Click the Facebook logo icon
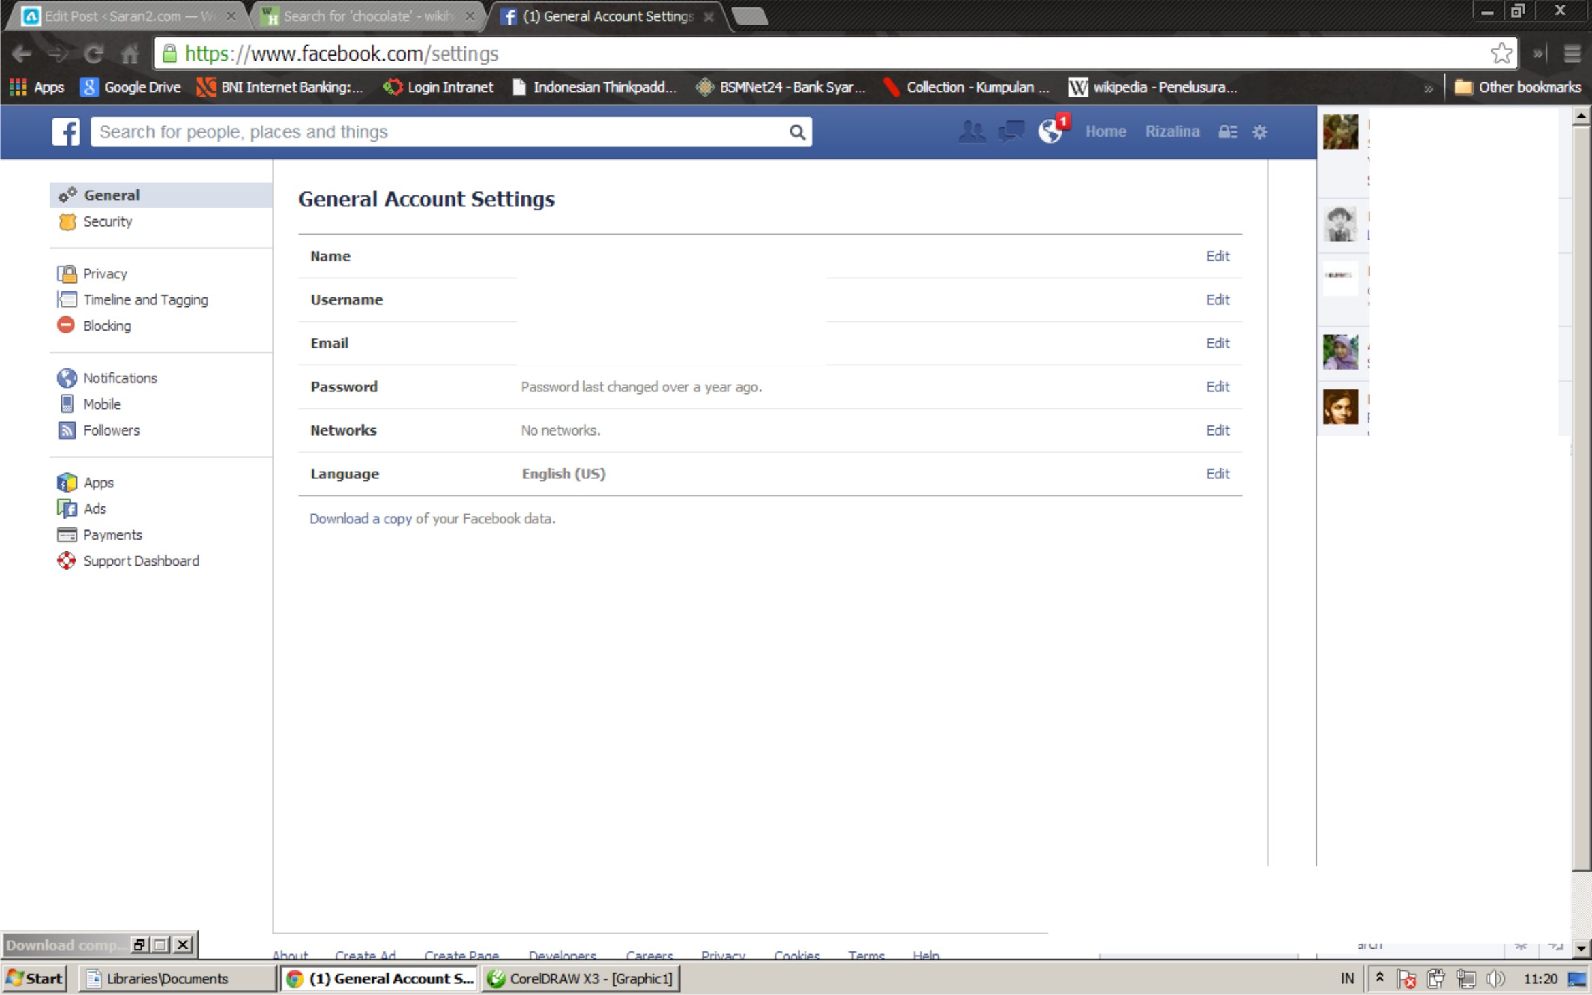1592x995 pixels. [x=66, y=131]
